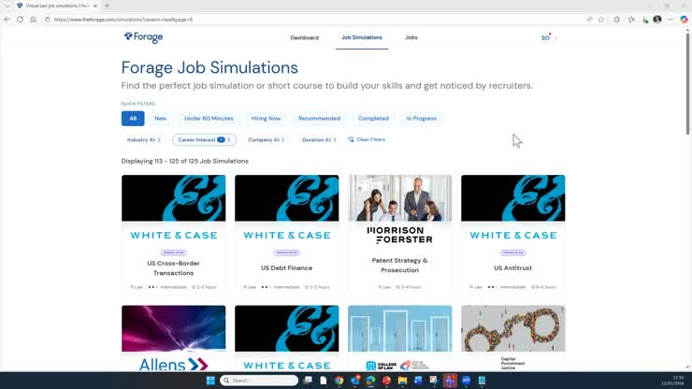Open Microsoft Teams from the taskbar

pyautogui.click(x=450, y=381)
